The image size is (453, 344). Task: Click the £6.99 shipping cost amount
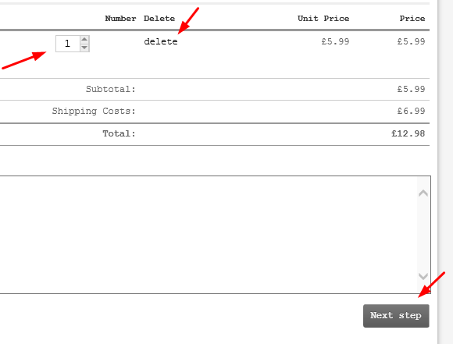[411, 111]
